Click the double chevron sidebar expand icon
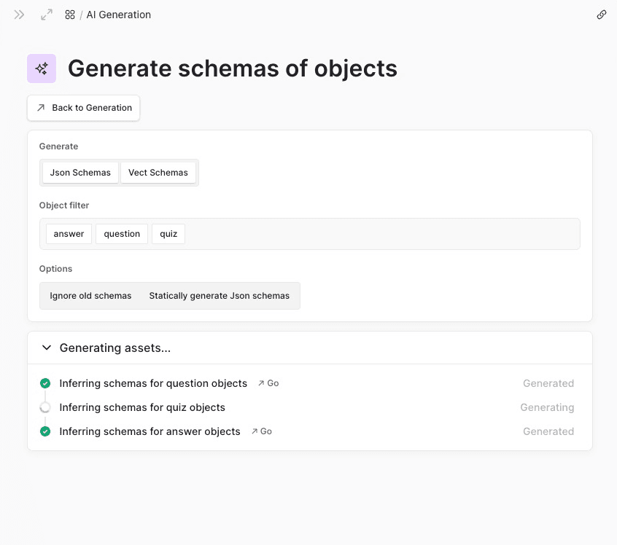This screenshot has height=545, width=617. point(20,15)
